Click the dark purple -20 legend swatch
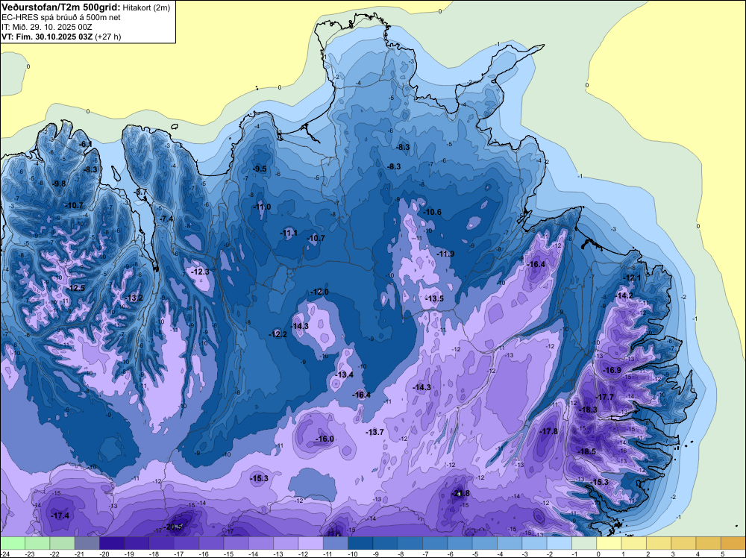Image resolution: width=746 pixels, height=558 pixels. [x=112, y=543]
